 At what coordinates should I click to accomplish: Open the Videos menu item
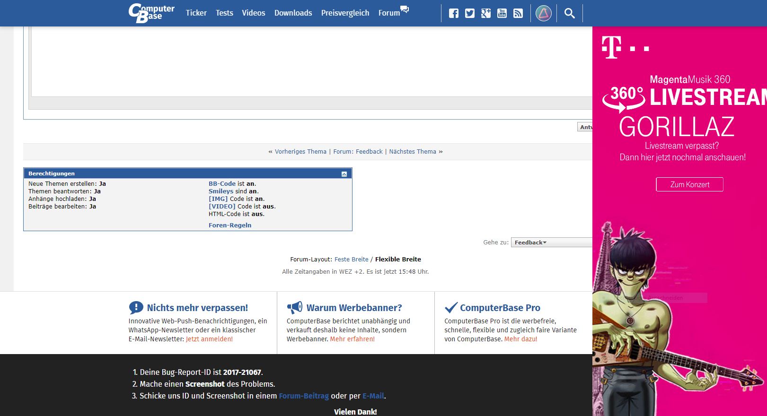click(x=254, y=13)
